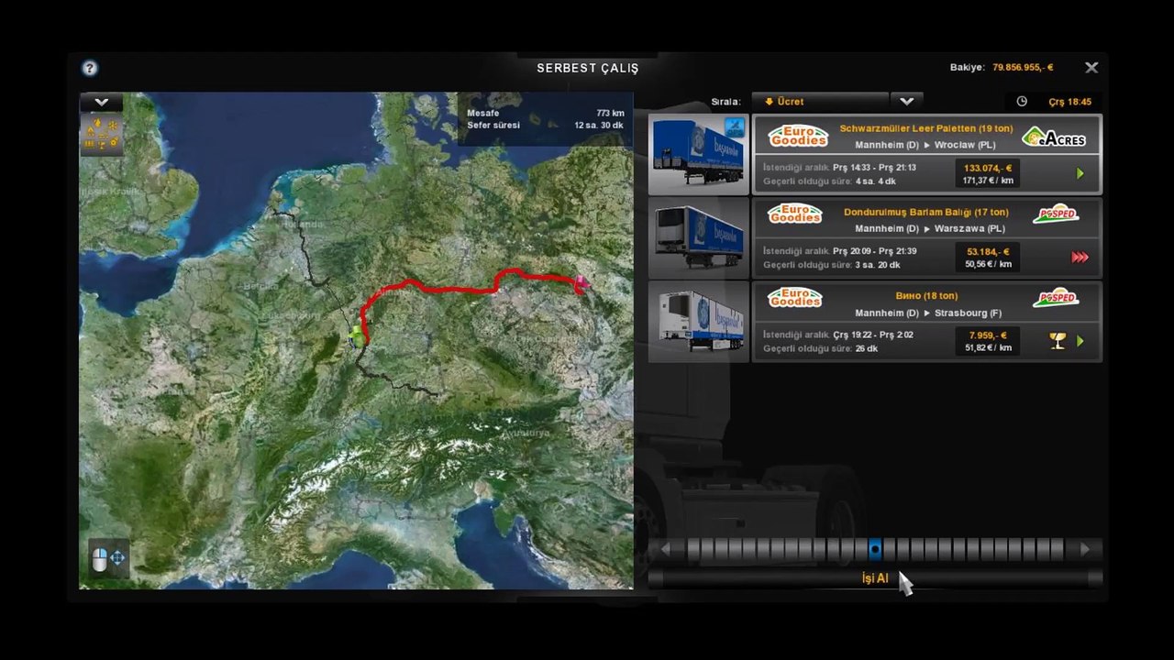This screenshot has height=660, width=1174.
Task: Click the Mannheim (D) to Warszawa (PL) route
Action: pos(929,228)
